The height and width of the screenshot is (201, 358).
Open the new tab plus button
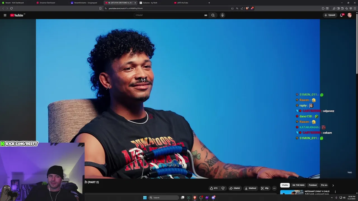point(209,3)
